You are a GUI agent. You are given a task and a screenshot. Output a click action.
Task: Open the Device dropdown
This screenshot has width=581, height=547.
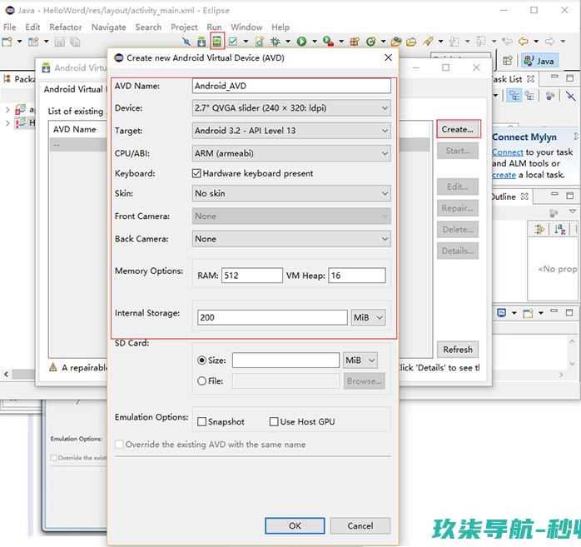[291, 108]
